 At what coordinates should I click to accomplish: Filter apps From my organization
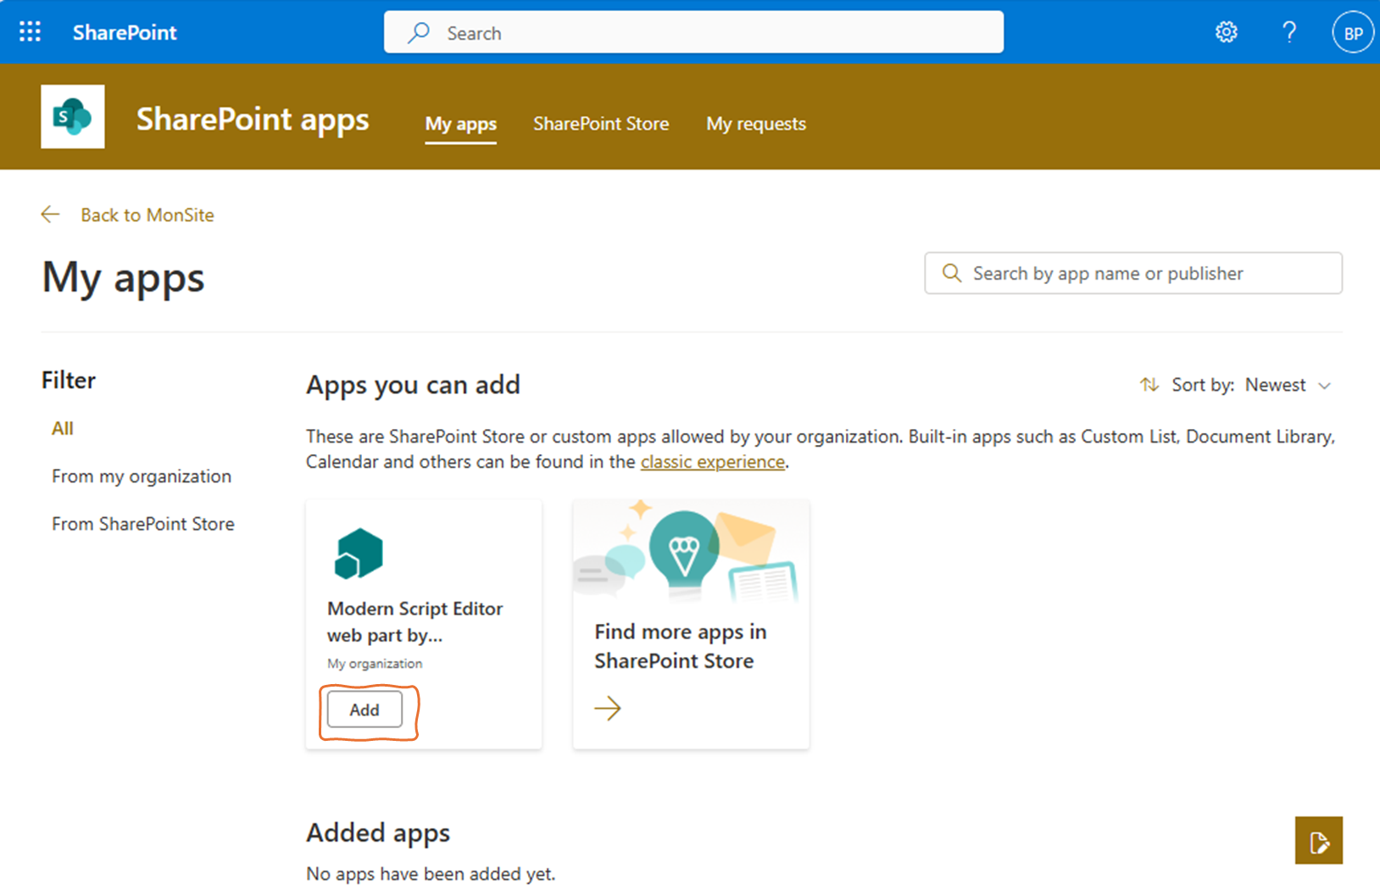(x=141, y=476)
